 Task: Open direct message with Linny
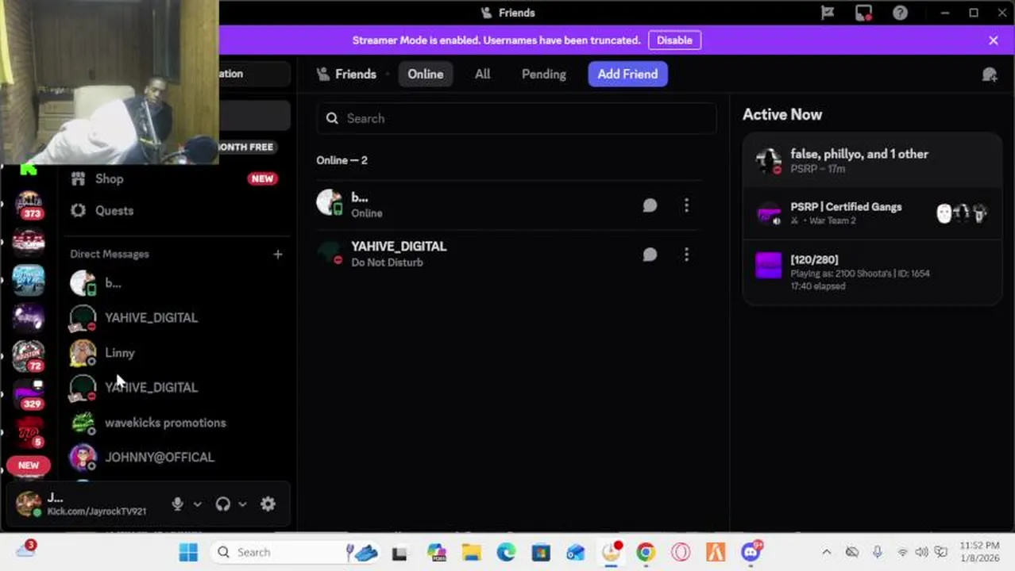[x=175, y=353]
